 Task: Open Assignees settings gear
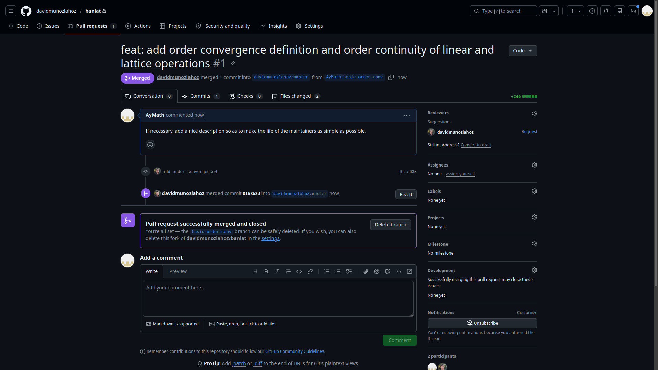coord(535,165)
